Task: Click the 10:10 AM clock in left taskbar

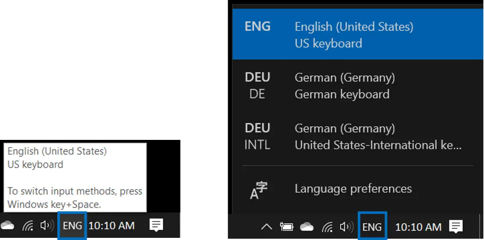Action: (x=111, y=226)
